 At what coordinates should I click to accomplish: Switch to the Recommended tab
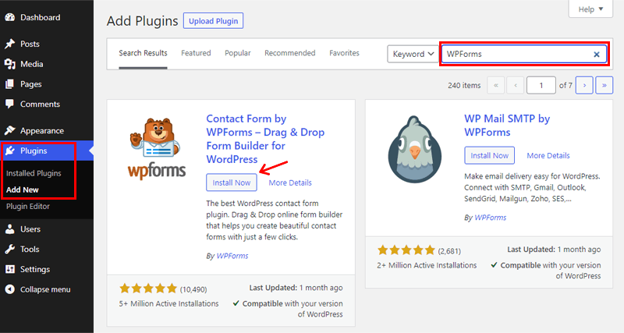289,53
